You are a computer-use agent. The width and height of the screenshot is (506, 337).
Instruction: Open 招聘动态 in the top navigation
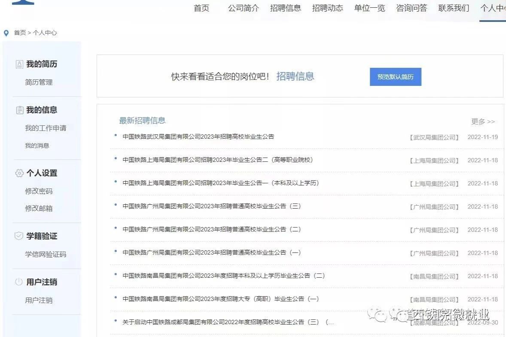328,8
